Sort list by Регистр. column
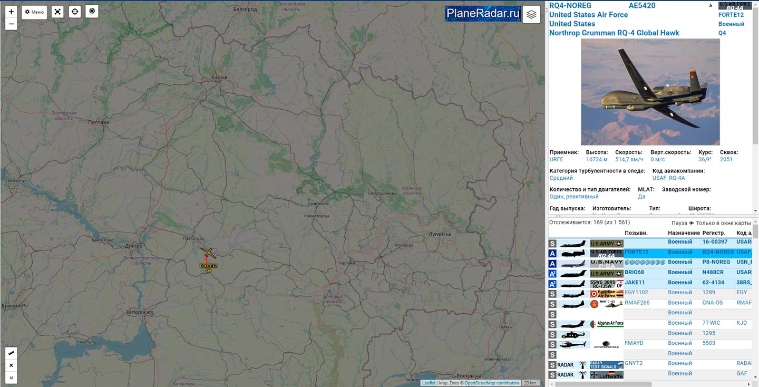Image resolution: width=759 pixels, height=387 pixels. point(714,233)
